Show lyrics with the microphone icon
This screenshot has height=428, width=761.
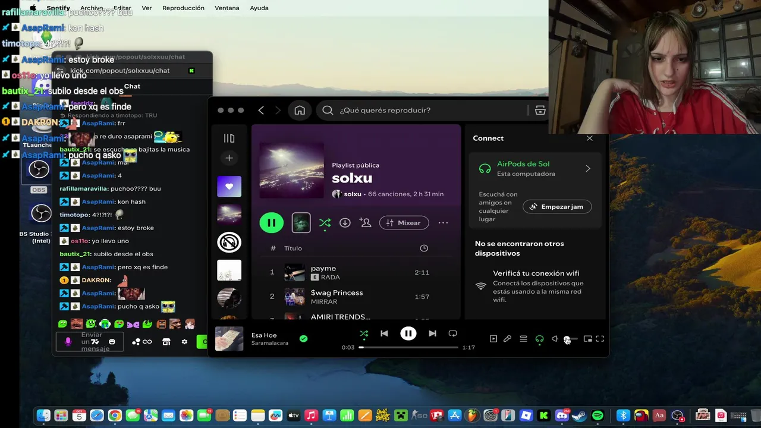click(x=507, y=339)
